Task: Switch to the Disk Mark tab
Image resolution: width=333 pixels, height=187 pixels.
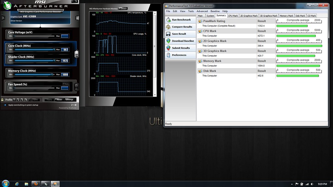Action: (x=300, y=16)
